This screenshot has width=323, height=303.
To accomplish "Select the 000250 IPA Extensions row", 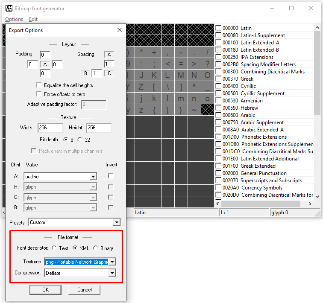I will point(264,57).
